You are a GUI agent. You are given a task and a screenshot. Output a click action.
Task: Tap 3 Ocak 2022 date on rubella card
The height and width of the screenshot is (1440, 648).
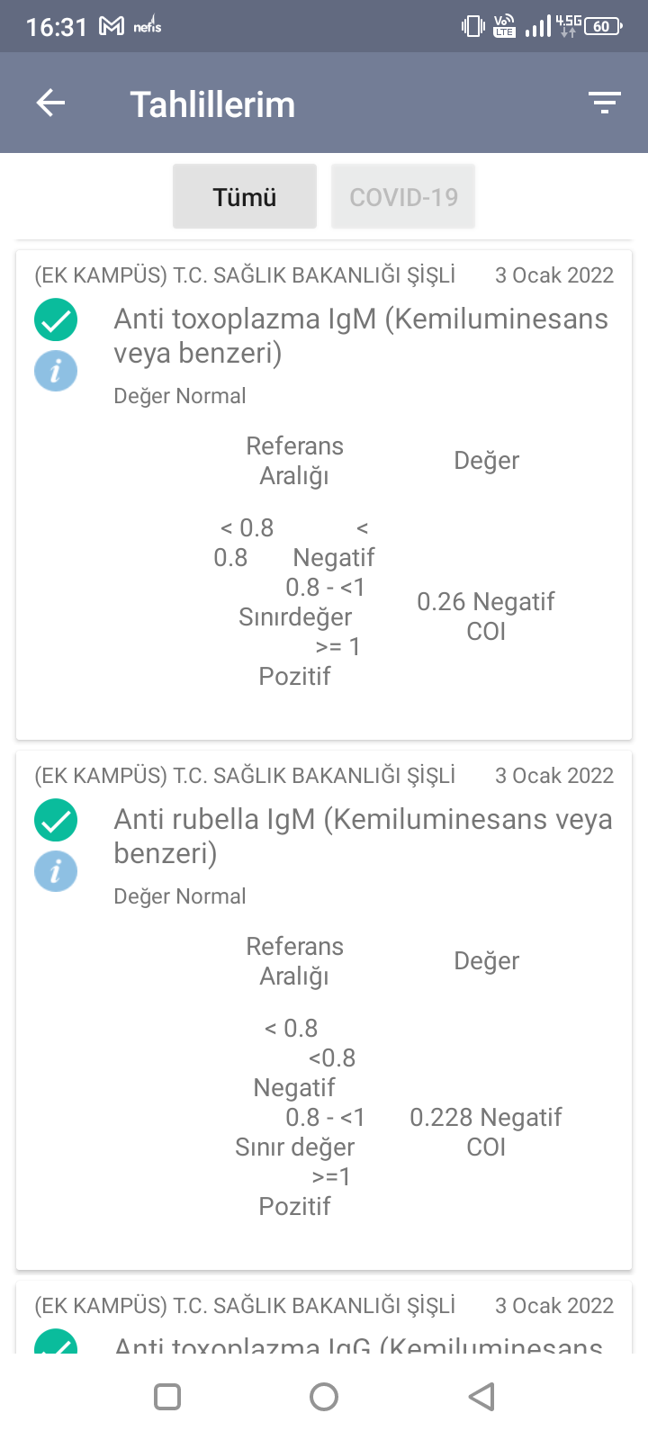(554, 776)
